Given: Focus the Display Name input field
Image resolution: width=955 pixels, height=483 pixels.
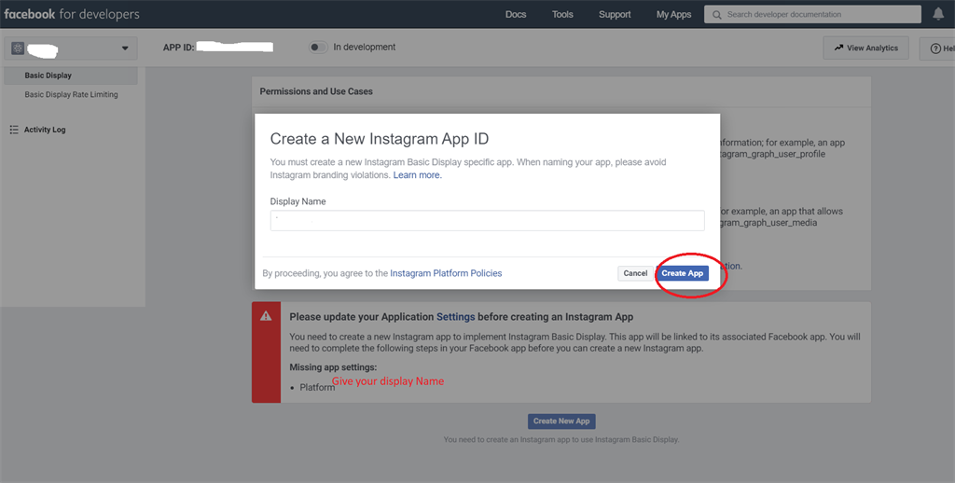Looking at the screenshot, I should [487, 220].
